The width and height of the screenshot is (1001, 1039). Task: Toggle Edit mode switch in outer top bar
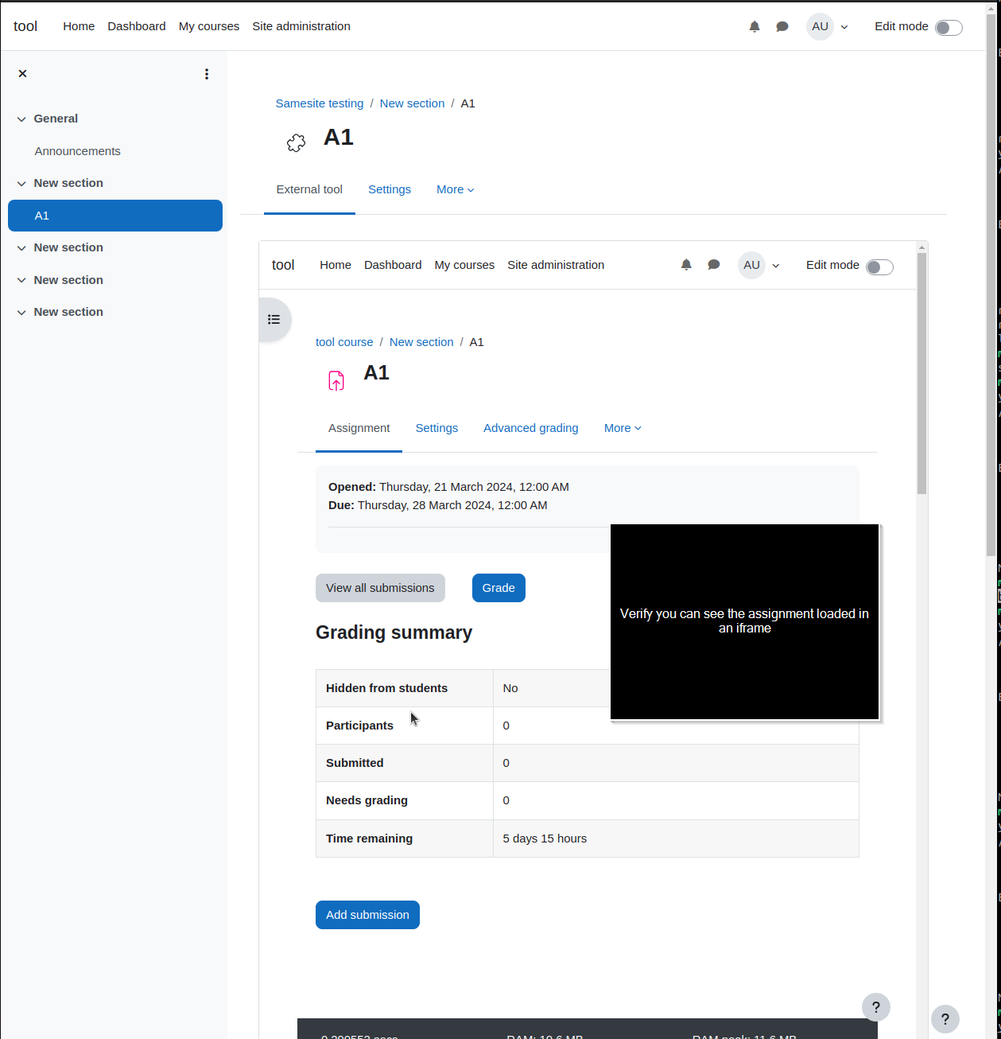coord(949,28)
